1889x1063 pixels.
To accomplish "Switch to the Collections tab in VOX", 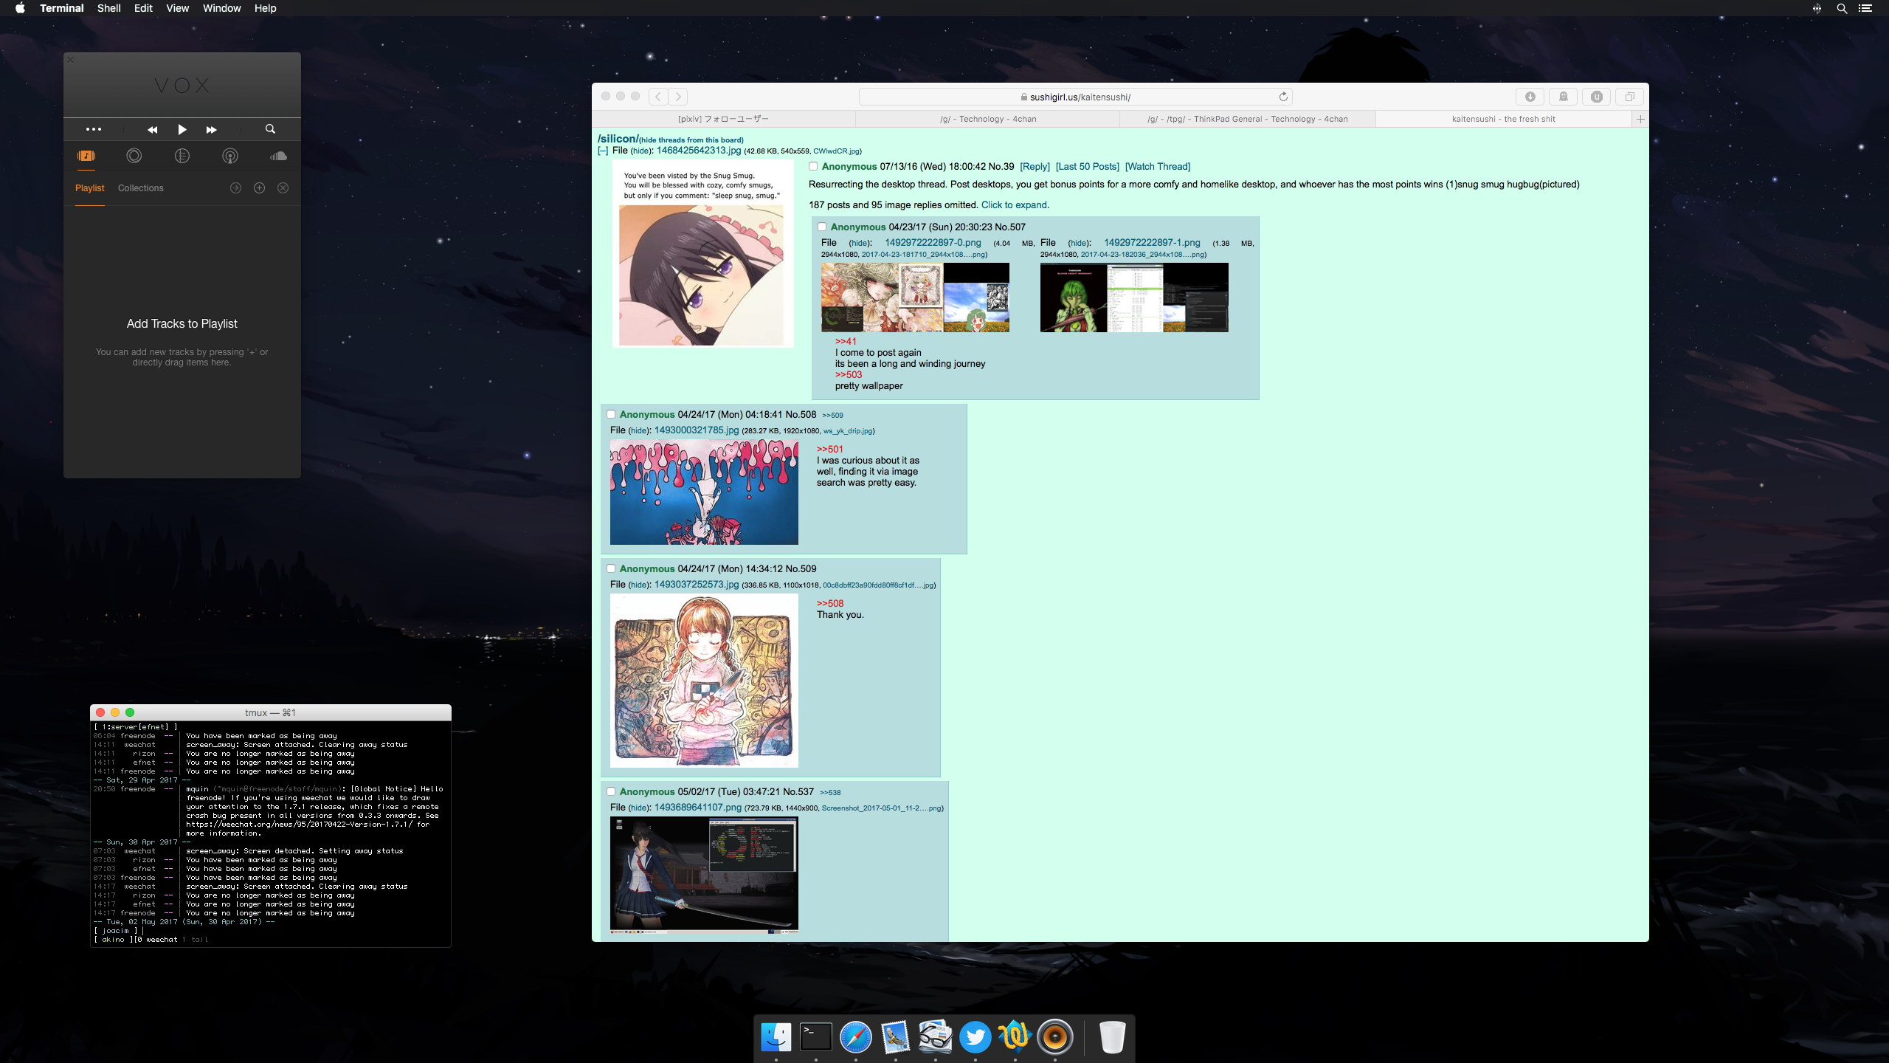I will point(140,188).
